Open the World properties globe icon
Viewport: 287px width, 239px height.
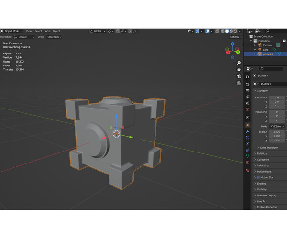(x=247, y=109)
